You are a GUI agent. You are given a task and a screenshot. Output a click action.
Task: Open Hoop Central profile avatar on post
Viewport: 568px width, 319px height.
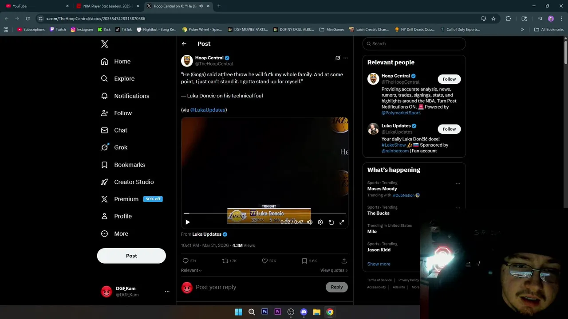[x=187, y=61]
